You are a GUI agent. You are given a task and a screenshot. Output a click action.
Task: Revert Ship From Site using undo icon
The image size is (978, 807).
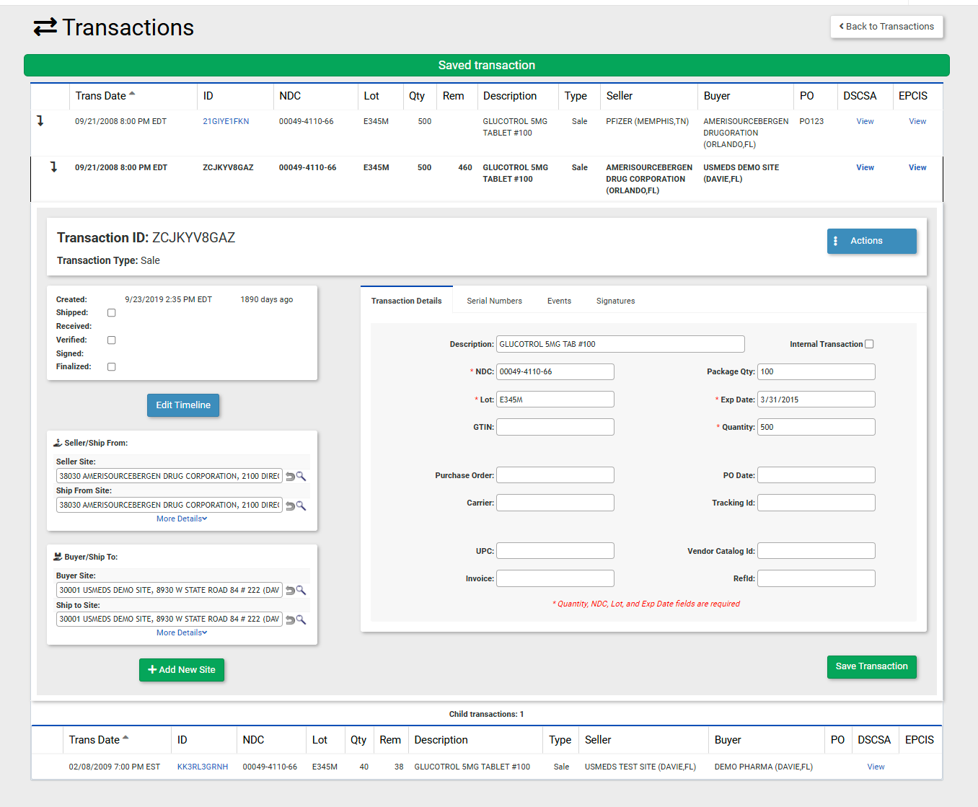(x=290, y=506)
